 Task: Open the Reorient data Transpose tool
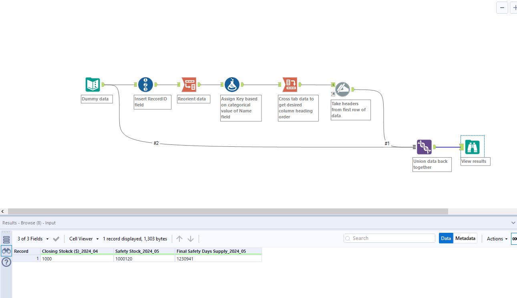188,84
